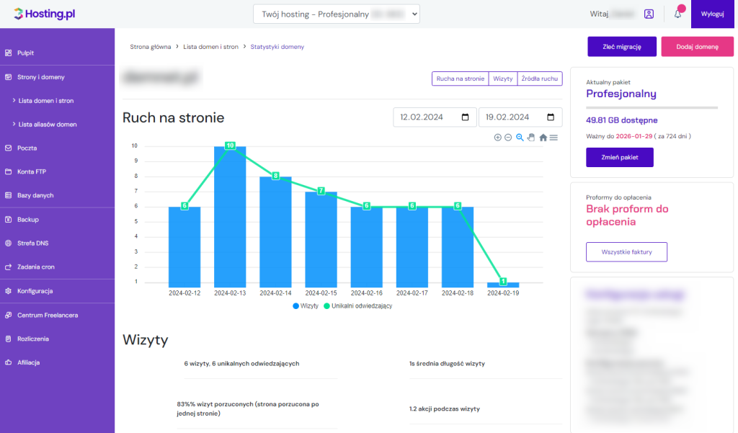Toggle Wizyty series in chart legend
This screenshot has width=738, height=433.
coord(306,306)
